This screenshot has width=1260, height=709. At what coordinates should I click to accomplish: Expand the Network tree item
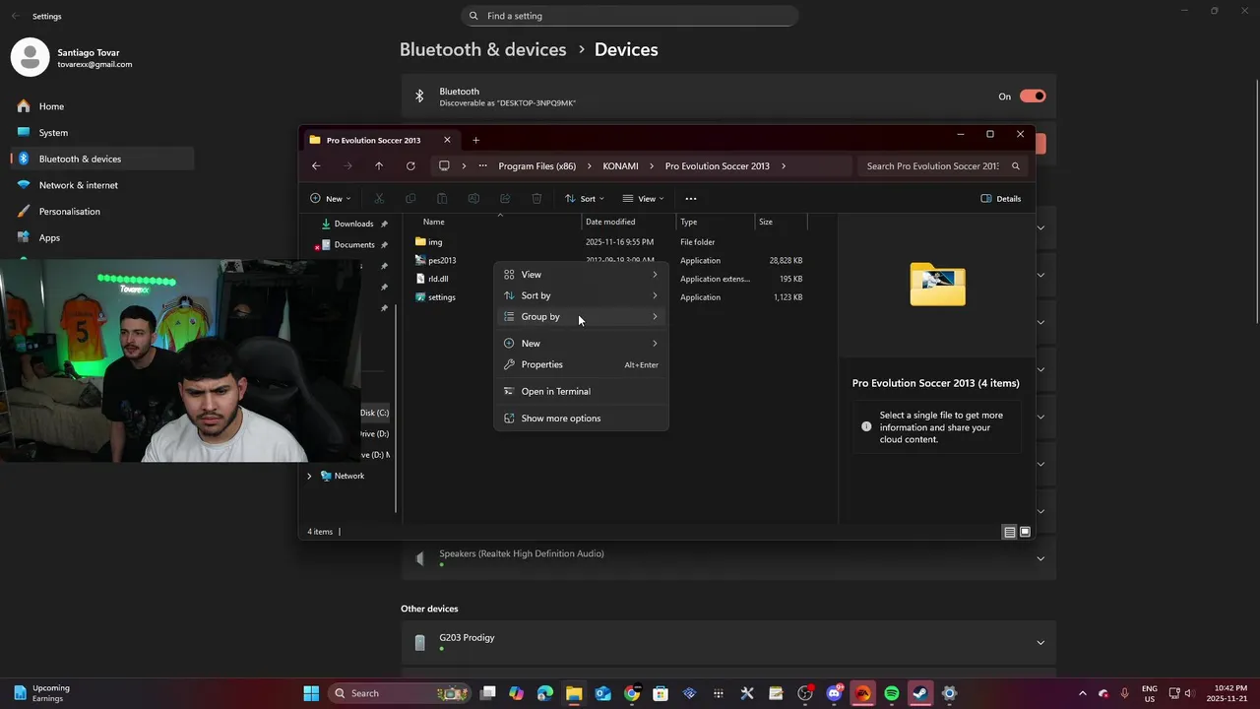[x=309, y=477]
